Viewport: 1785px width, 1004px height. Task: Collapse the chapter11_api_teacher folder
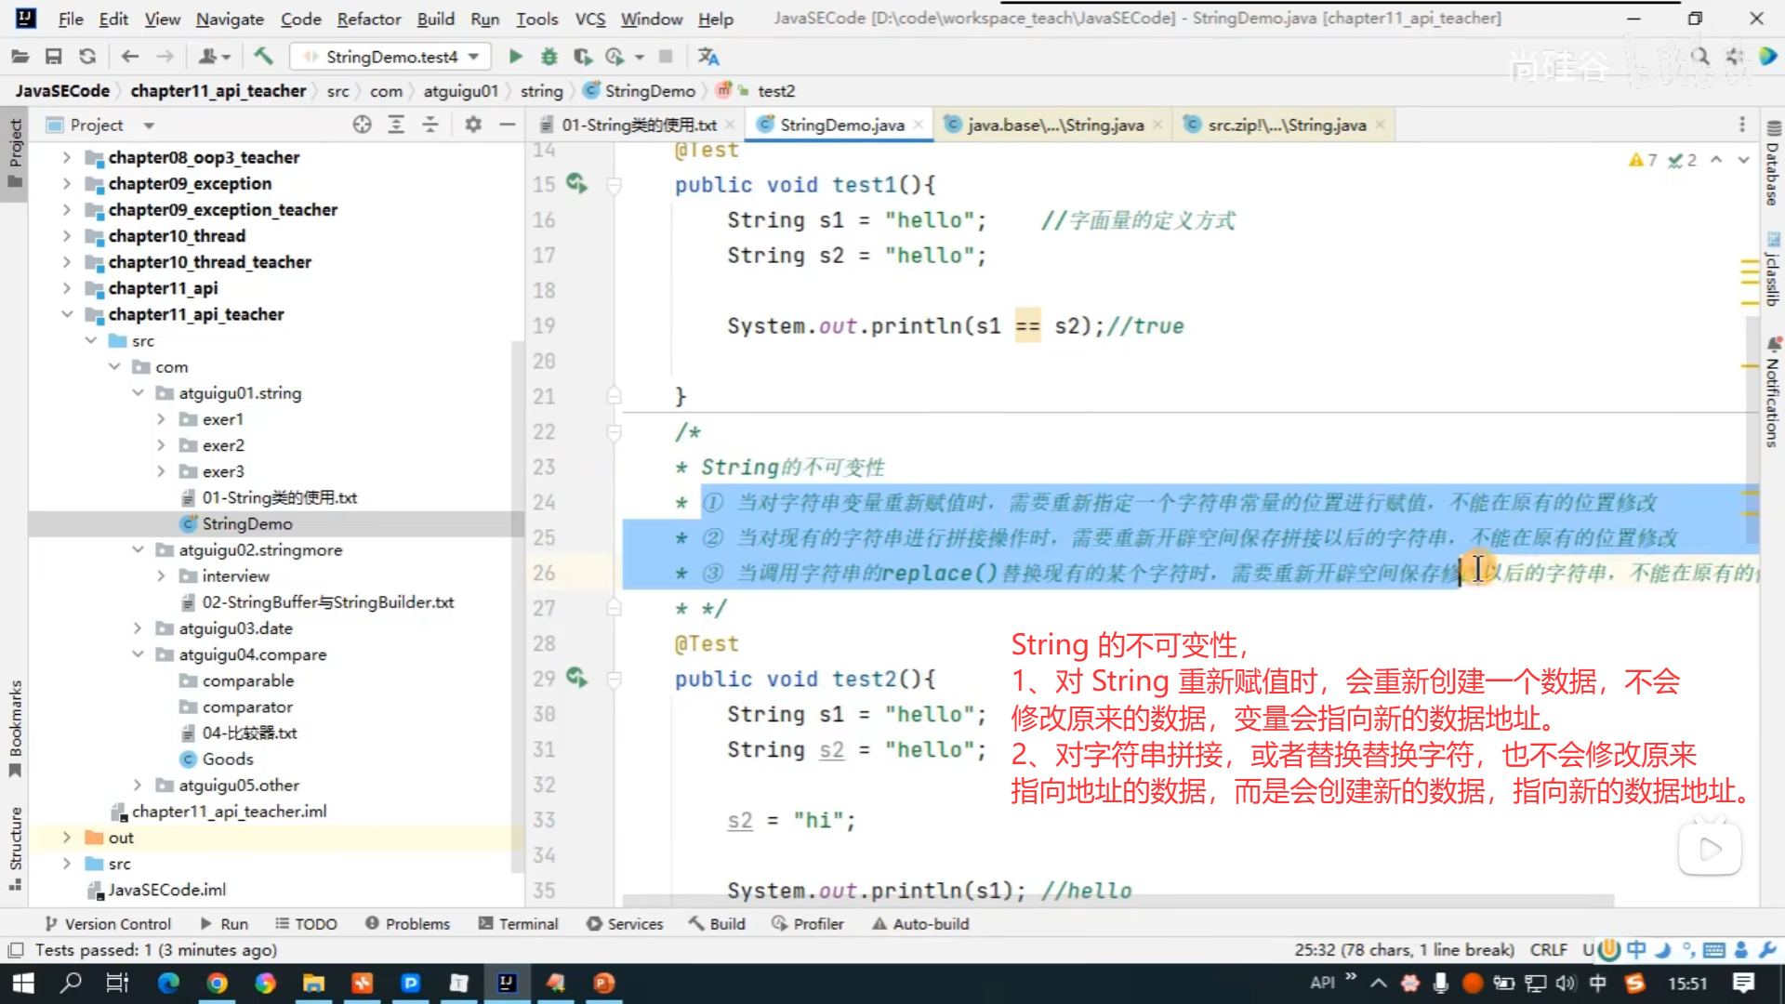click(x=67, y=314)
